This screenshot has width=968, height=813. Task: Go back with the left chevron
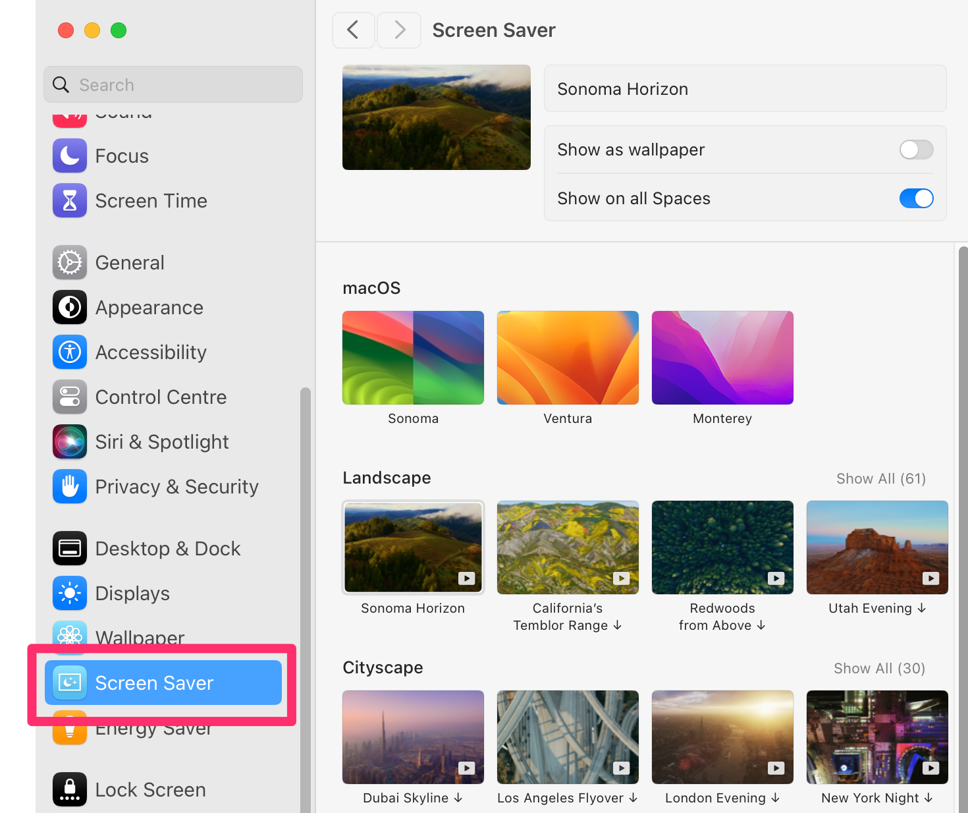click(x=354, y=30)
